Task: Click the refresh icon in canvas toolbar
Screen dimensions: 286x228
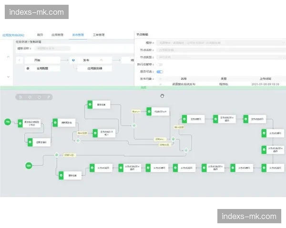Action: coord(39,97)
